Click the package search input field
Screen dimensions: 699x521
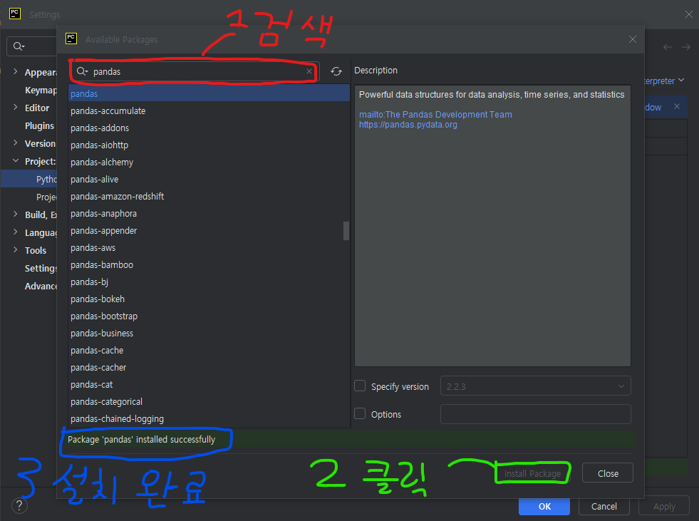(x=196, y=71)
